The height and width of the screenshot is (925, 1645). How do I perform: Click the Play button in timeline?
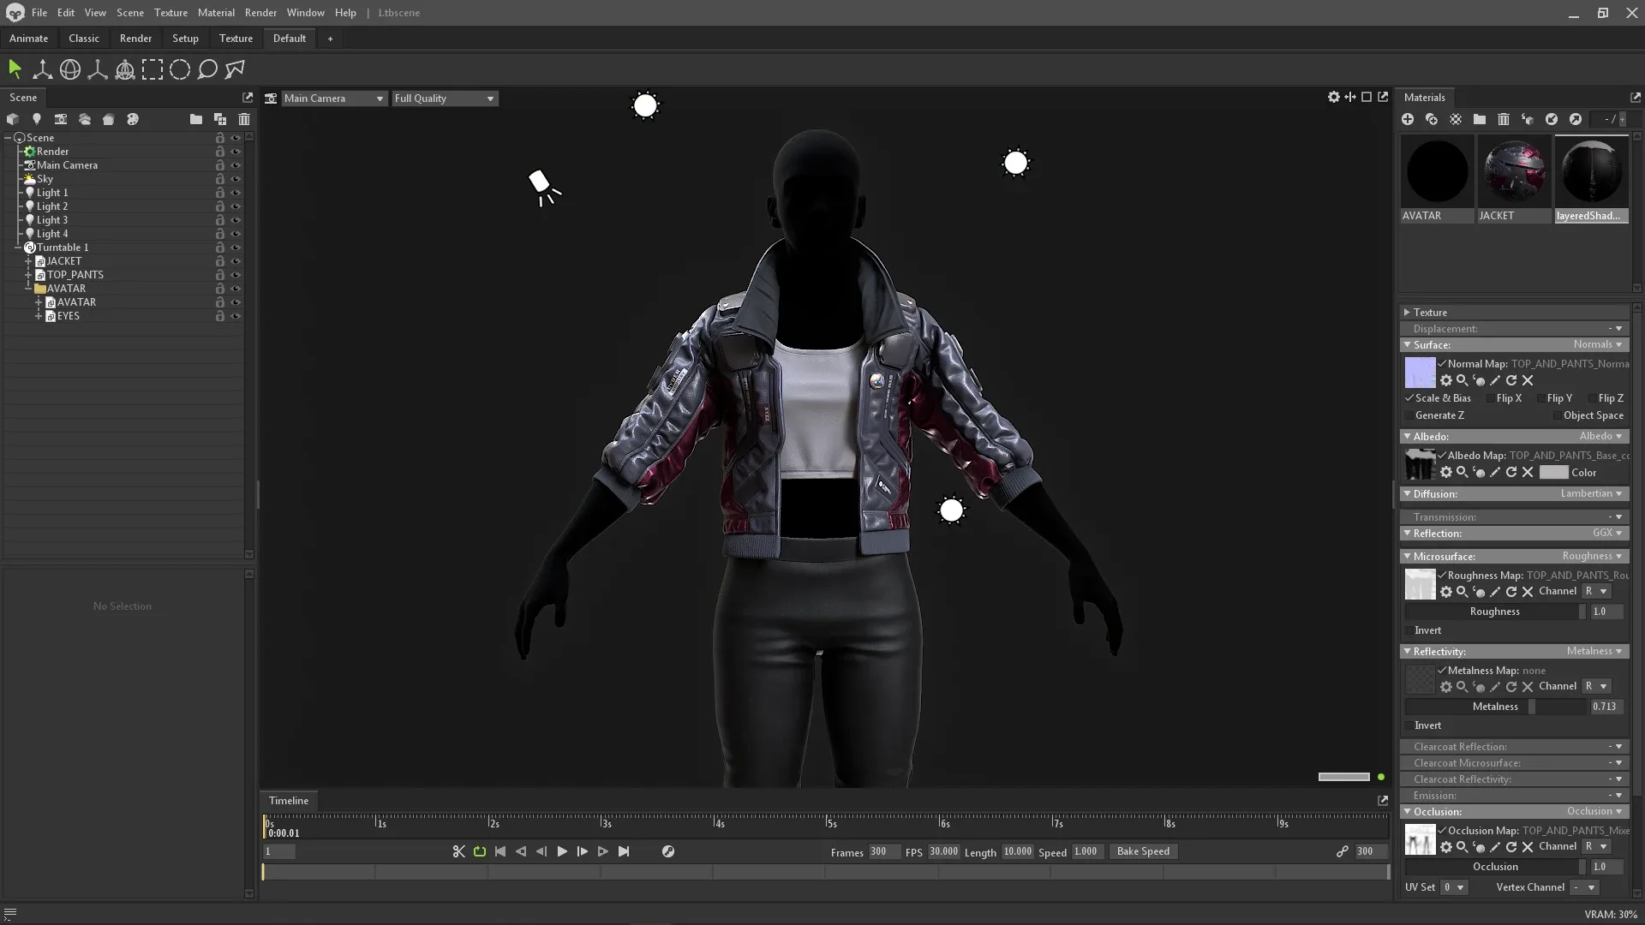click(x=561, y=851)
